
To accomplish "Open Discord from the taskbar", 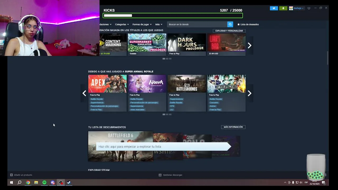I will (x=53, y=182).
